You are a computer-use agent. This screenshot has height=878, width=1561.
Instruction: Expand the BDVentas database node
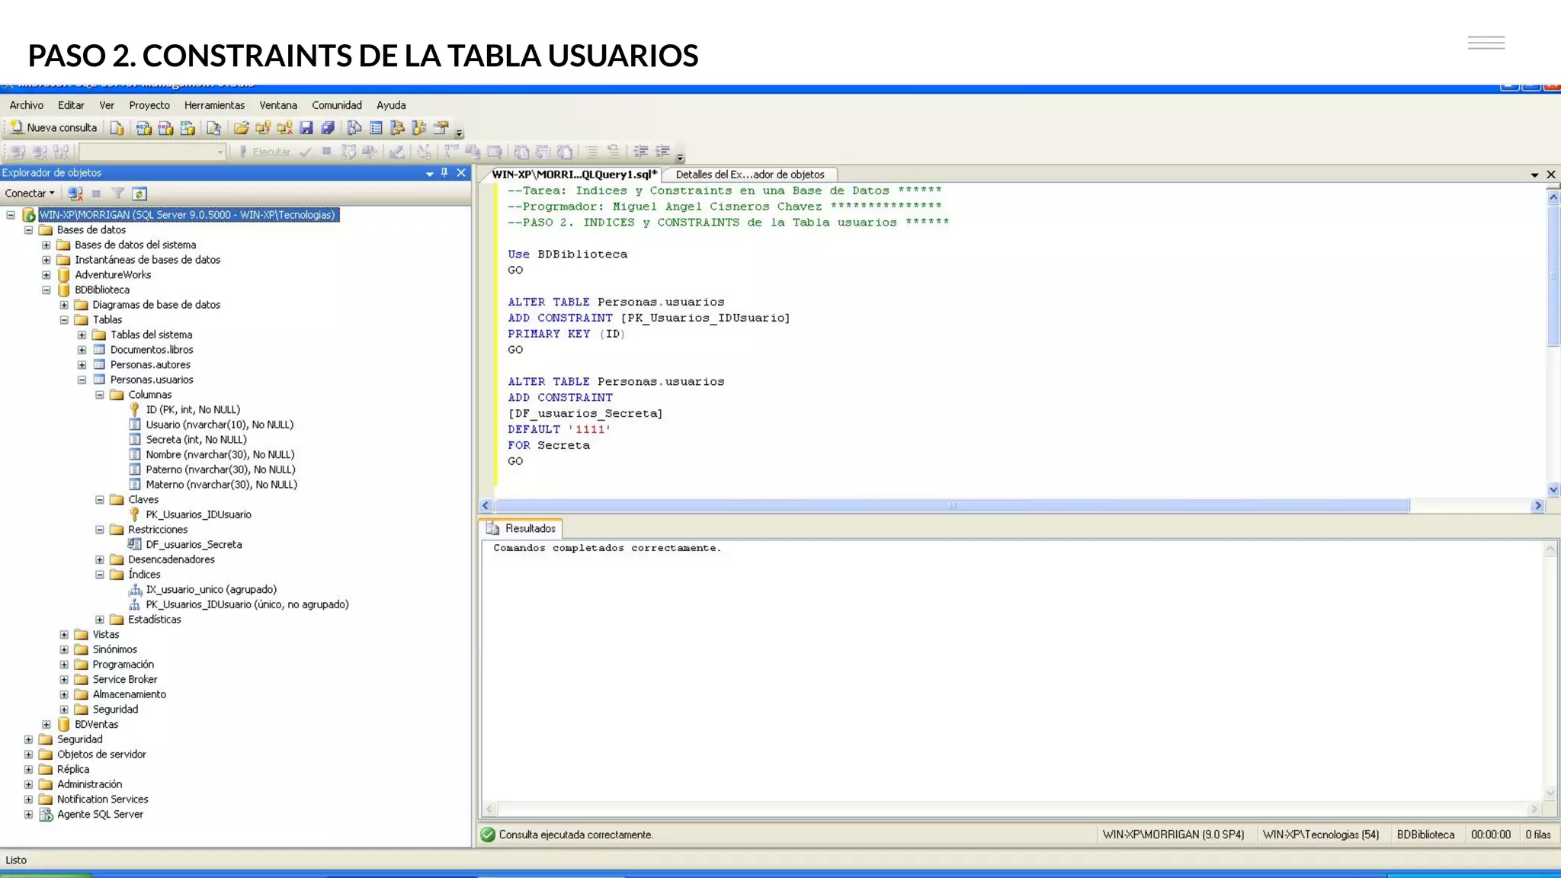pyautogui.click(x=46, y=725)
